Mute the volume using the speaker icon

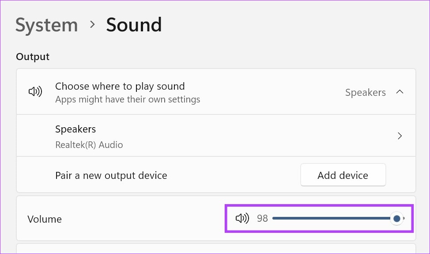coord(242,218)
